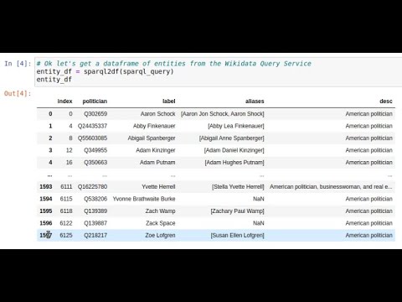Click row number 1594
Image resolution: width=402 pixels, height=302 pixels.
pyautogui.click(x=46, y=199)
